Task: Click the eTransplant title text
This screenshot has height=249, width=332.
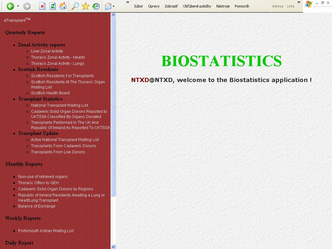Action: pyautogui.click(x=17, y=20)
